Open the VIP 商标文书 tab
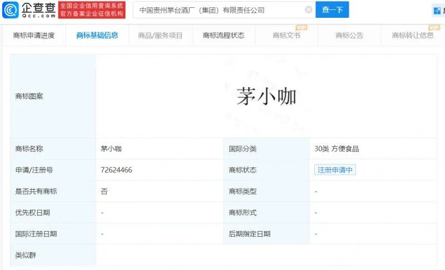This screenshot has height=270, width=445. click(286, 36)
